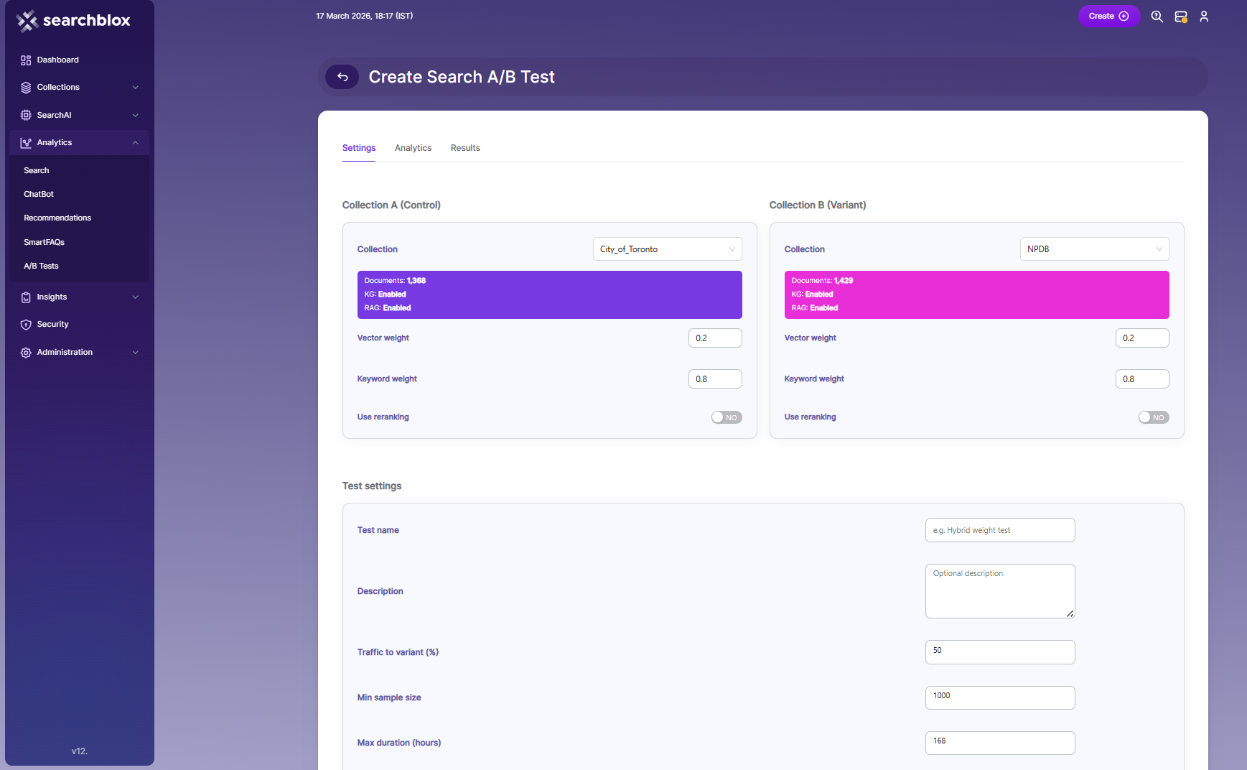
Task: Click the 'Documents: 1,429' text
Action: click(x=822, y=281)
